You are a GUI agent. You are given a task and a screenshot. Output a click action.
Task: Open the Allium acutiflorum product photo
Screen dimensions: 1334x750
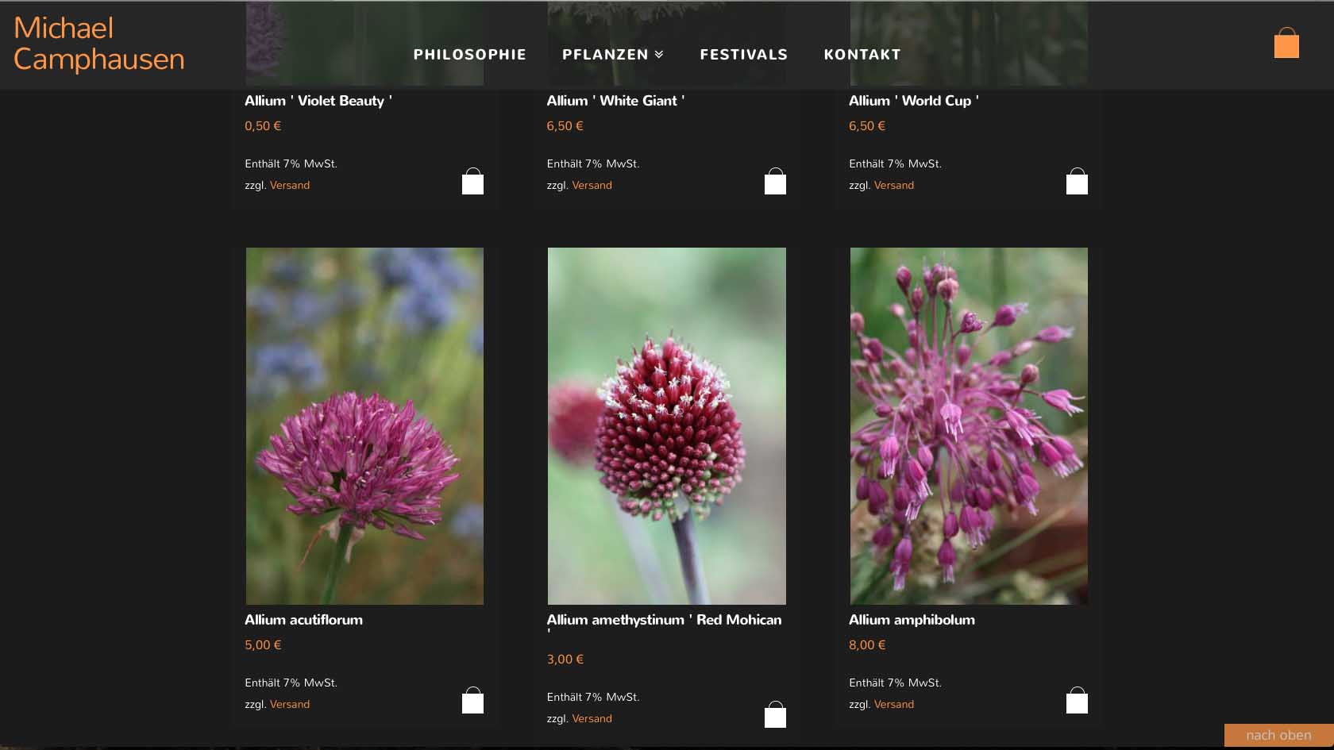[x=364, y=426]
